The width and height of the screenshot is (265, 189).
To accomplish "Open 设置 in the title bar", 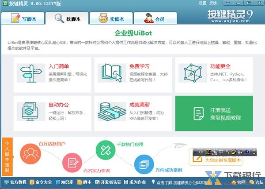I will [202, 3].
